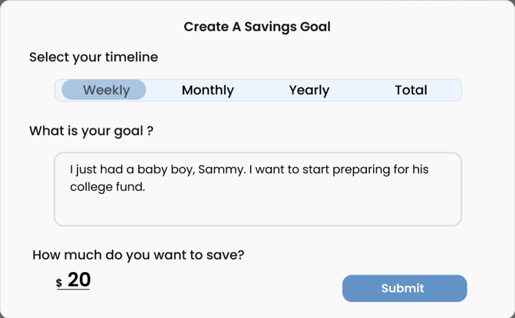Switch timeline to Monthly
This screenshot has width=515, height=318.
click(x=208, y=90)
